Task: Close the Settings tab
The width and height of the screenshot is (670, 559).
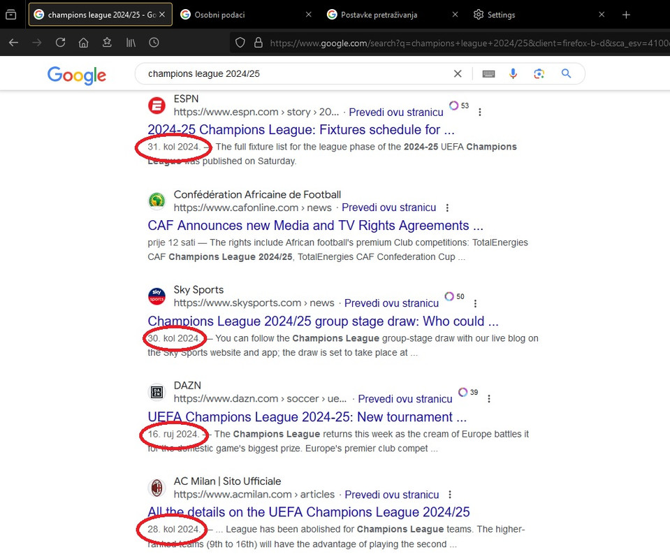Action: pyautogui.click(x=602, y=15)
